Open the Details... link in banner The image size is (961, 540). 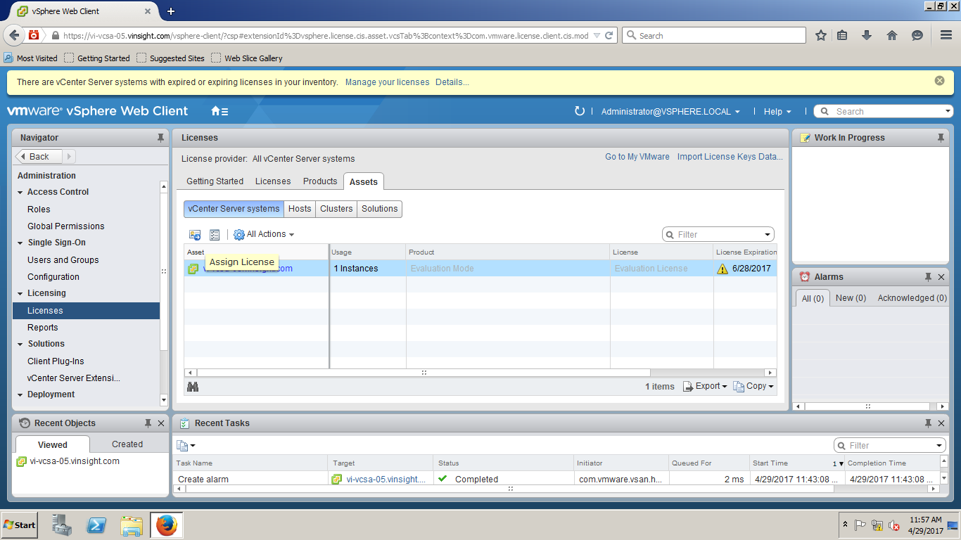[452, 82]
